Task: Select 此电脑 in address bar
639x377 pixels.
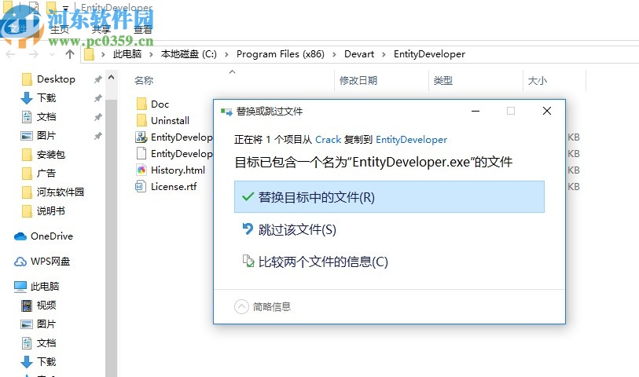Action: (127, 54)
